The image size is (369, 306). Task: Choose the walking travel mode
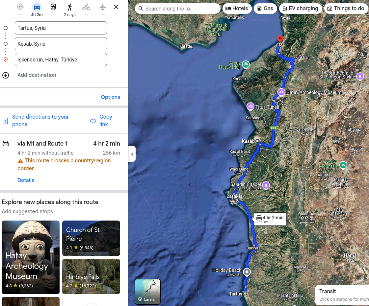[69, 7]
